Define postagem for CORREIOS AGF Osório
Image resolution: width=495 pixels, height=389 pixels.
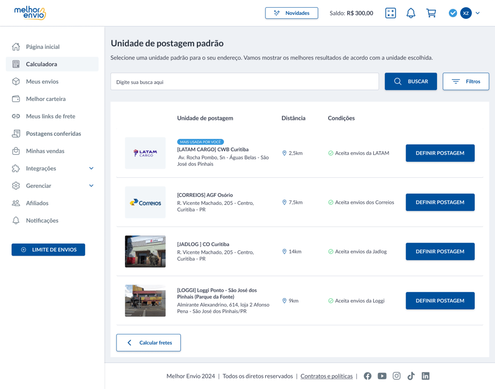coord(440,202)
